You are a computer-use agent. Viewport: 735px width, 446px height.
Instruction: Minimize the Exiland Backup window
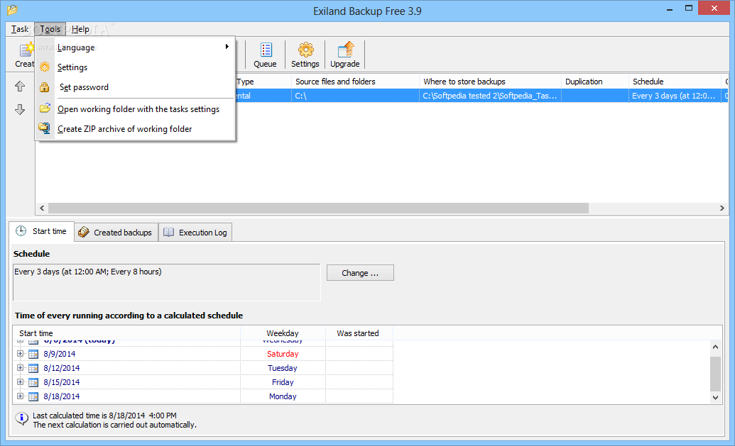[670, 9]
